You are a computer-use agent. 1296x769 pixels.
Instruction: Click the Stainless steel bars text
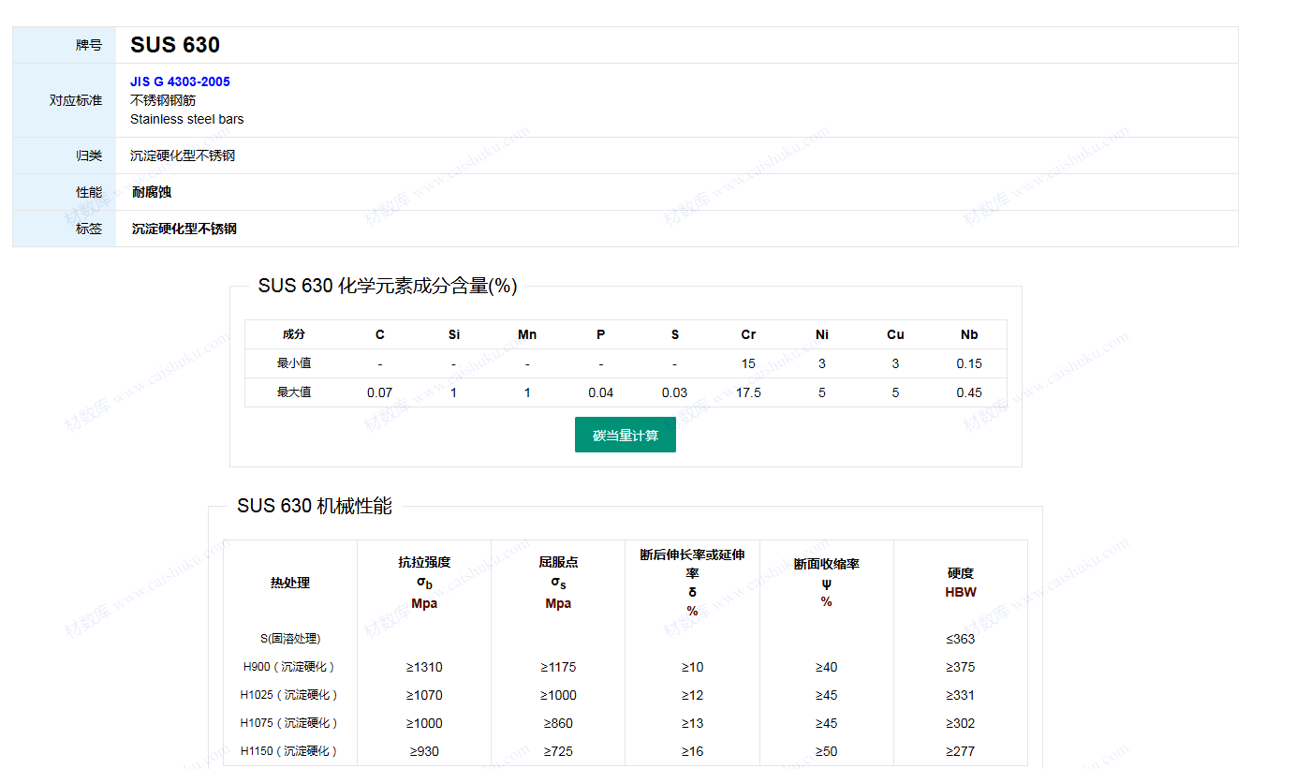[186, 119]
